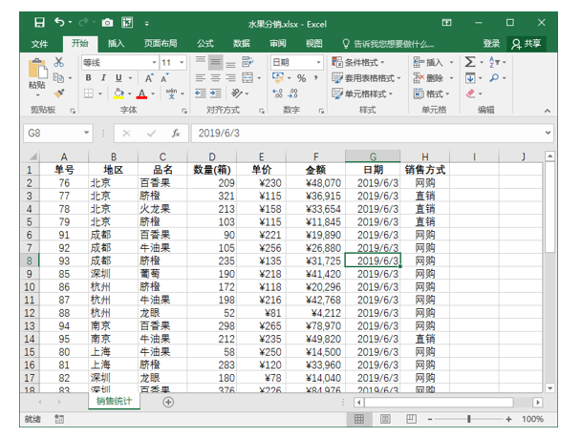The image size is (581, 437).
Task: Add a new sheet with plus icon
Action: tap(168, 402)
